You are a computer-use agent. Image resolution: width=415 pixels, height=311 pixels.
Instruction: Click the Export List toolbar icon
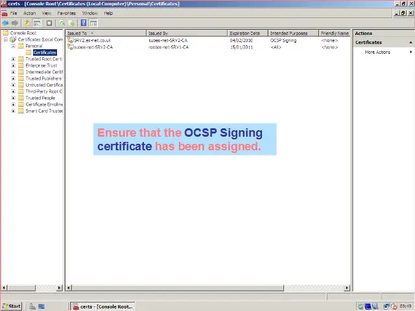pos(71,23)
